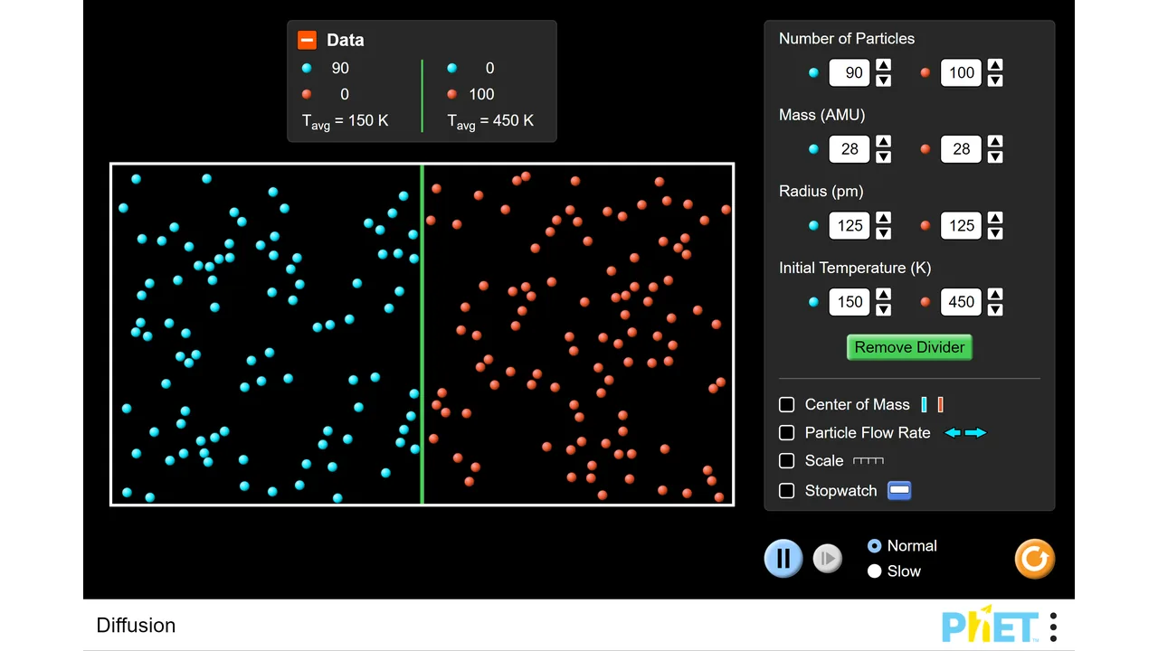Collapse the Data panel with minus button

click(307, 40)
